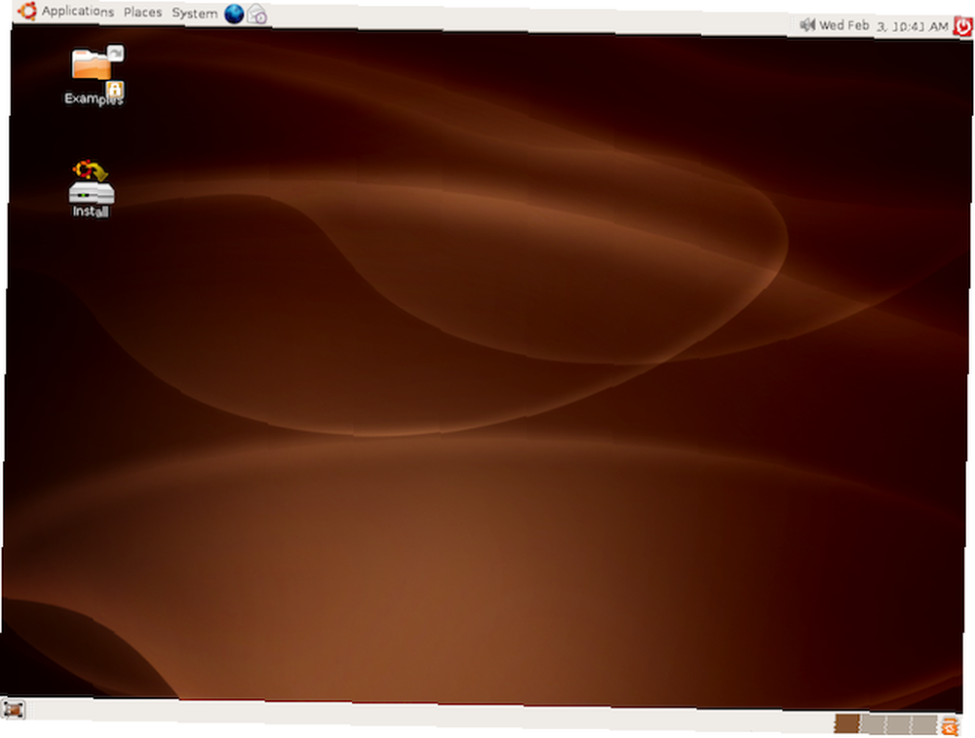Viewport: 975px width, 738px height.
Task: Launch the Firefox web browser globe icon
Action: [234, 14]
